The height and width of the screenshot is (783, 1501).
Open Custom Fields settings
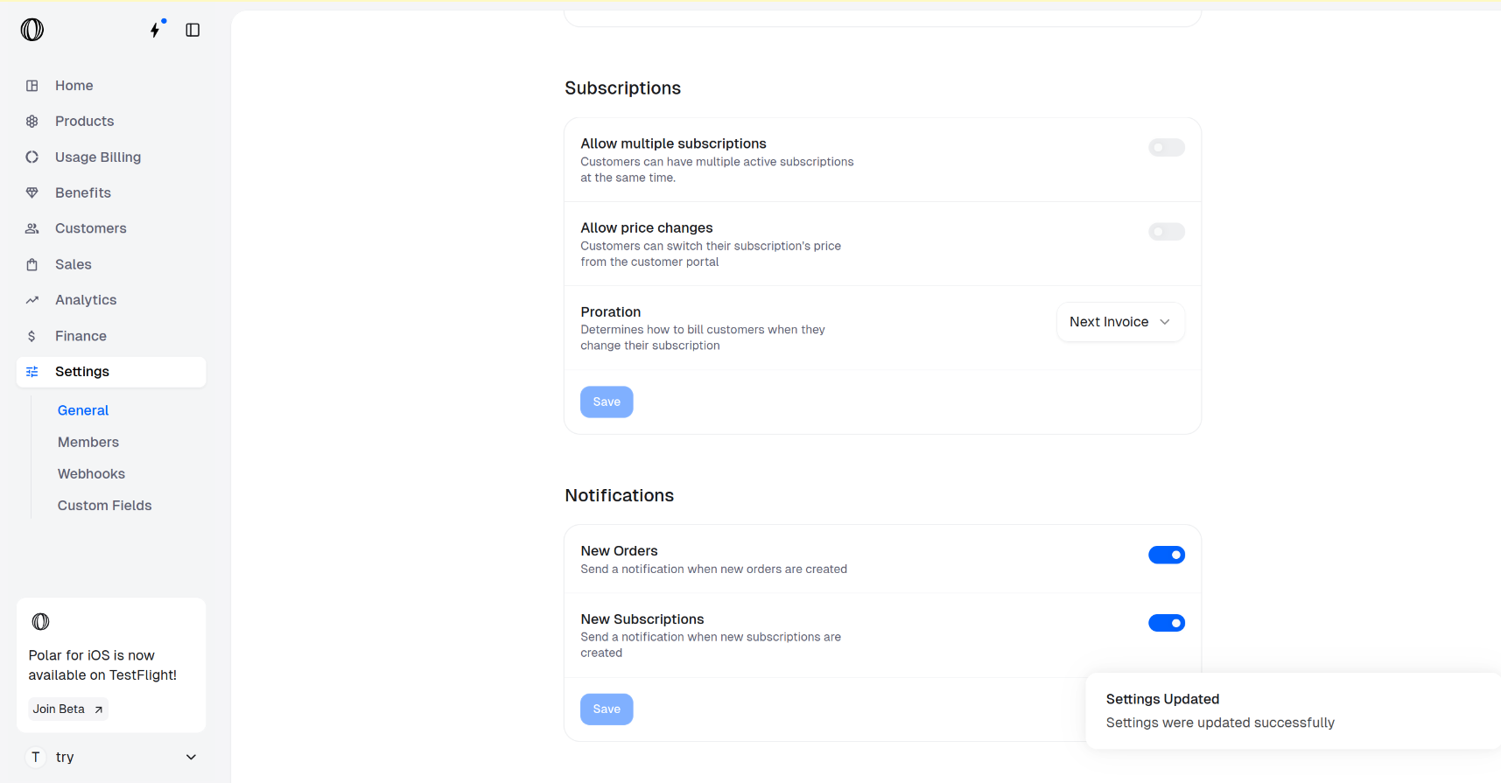pos(104,505)
